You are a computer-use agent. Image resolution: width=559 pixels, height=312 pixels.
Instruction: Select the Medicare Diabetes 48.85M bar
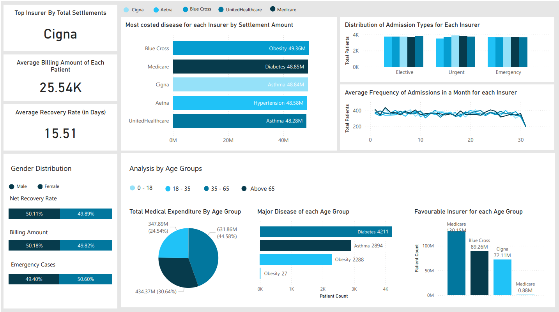[x=241, y=67]
